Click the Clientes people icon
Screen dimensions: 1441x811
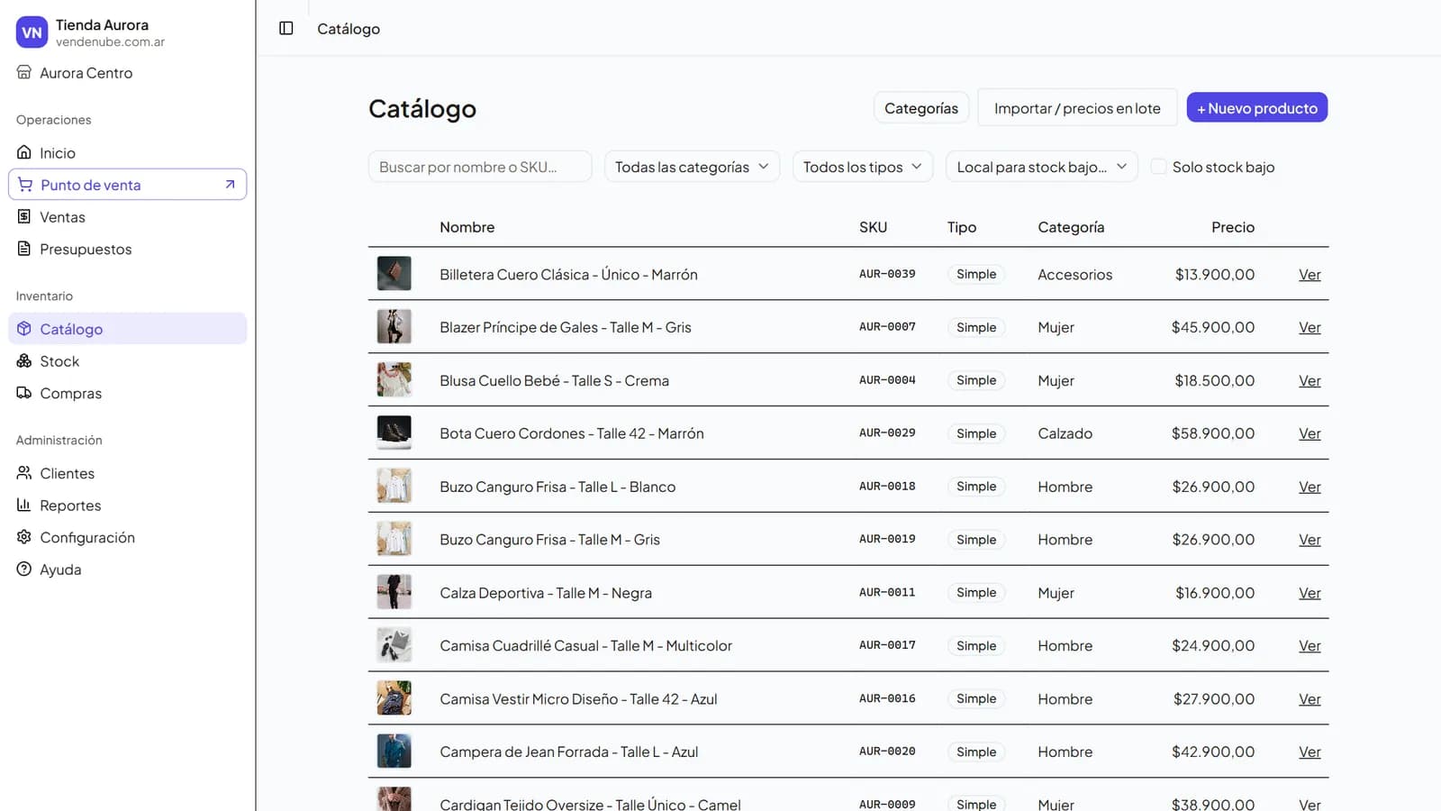coord(24,472)
